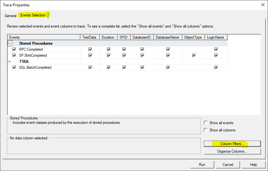Toggle DatabaseID checkbox for SQL:BatchCompleted
The height and width of the screenshot is (171, 268).
point(142,67)
